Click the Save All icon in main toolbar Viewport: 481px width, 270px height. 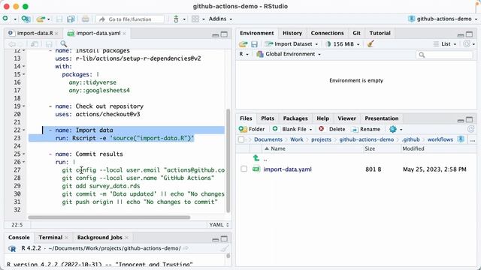tap(71, 19)
